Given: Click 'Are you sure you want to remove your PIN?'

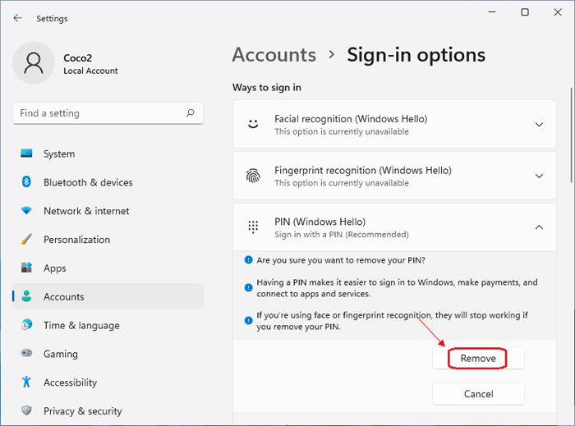Looking at the screenshot, I should [x=341, y=260].
